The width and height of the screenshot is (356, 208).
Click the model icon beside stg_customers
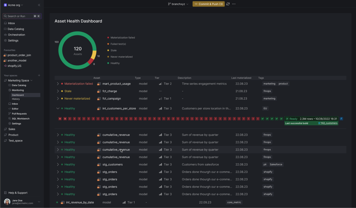pos(99,165)
